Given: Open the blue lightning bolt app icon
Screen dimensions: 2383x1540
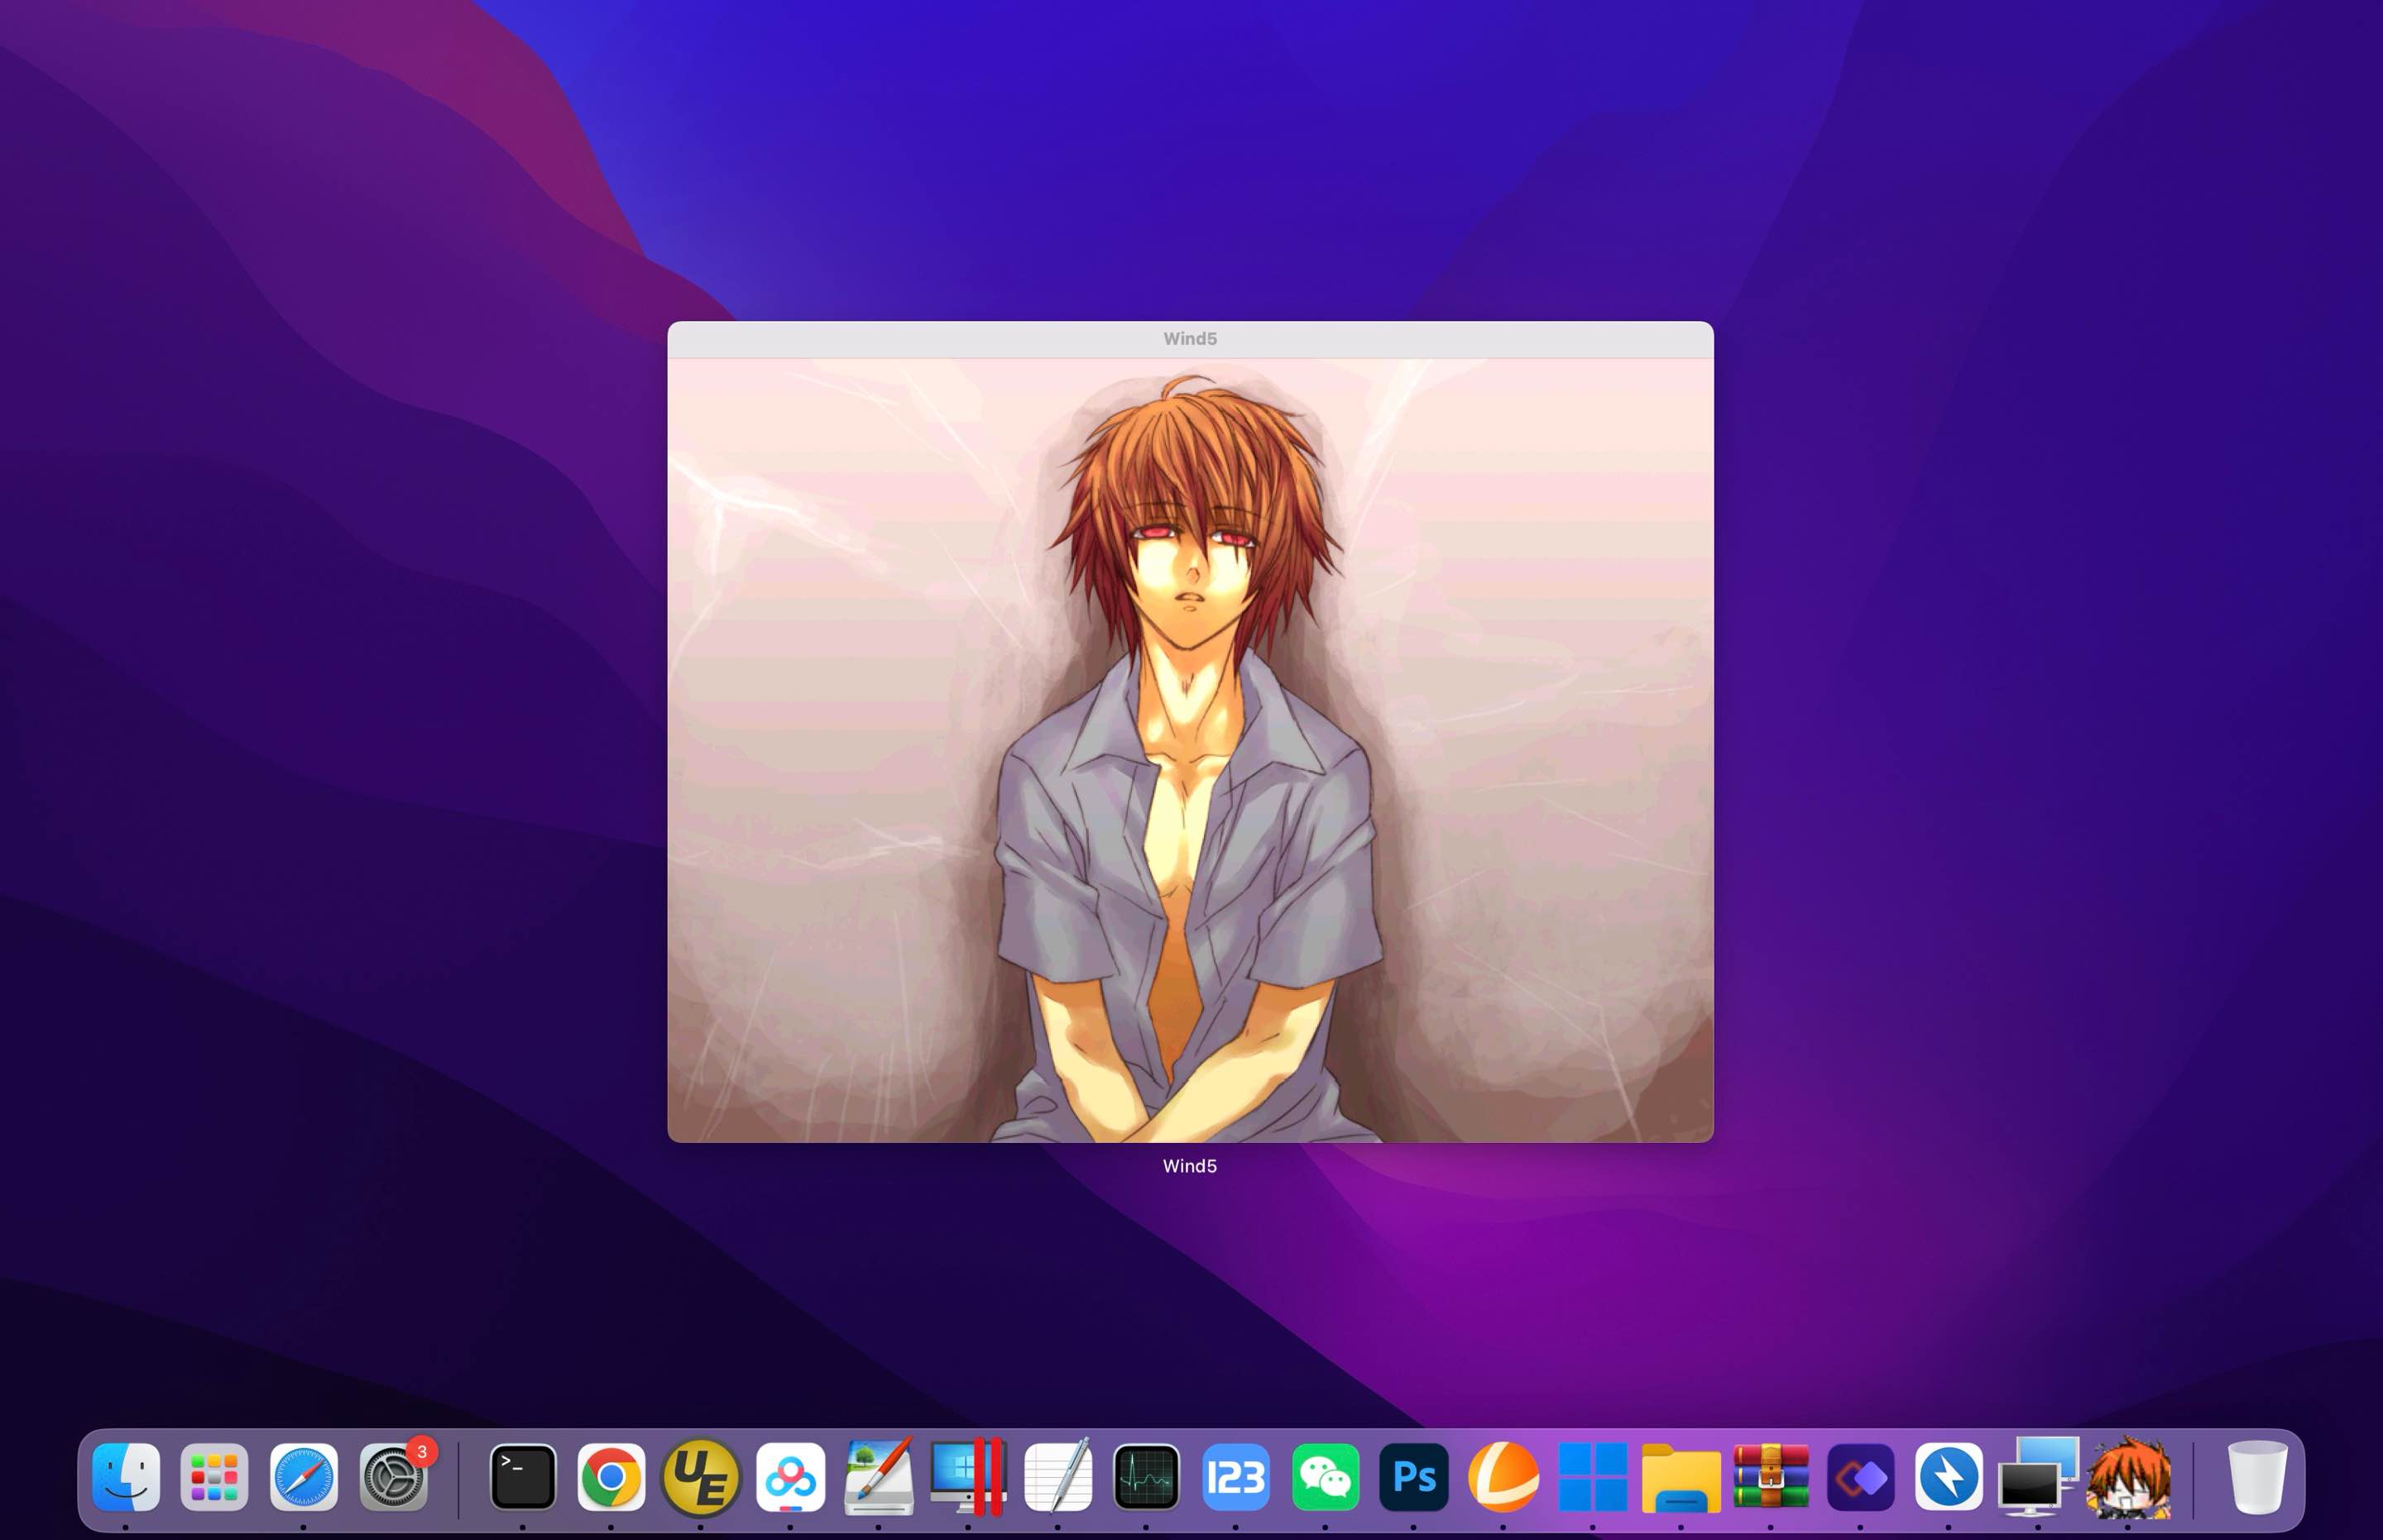Looking at the screenshot, I should tap(1949, 1477).
